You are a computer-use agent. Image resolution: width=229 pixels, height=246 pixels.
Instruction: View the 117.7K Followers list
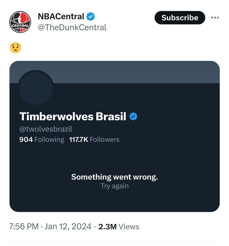click(94, 140)
